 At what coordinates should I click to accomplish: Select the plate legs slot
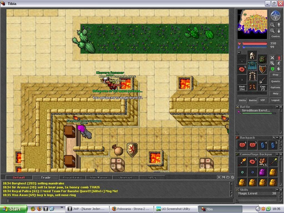coord(252,76)
